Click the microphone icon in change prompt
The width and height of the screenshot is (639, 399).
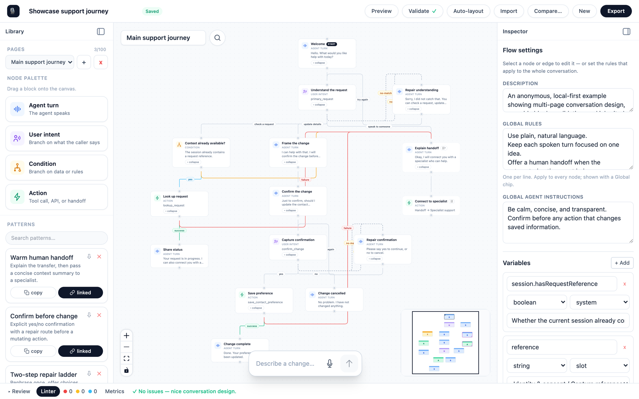[x=330, y=363]
